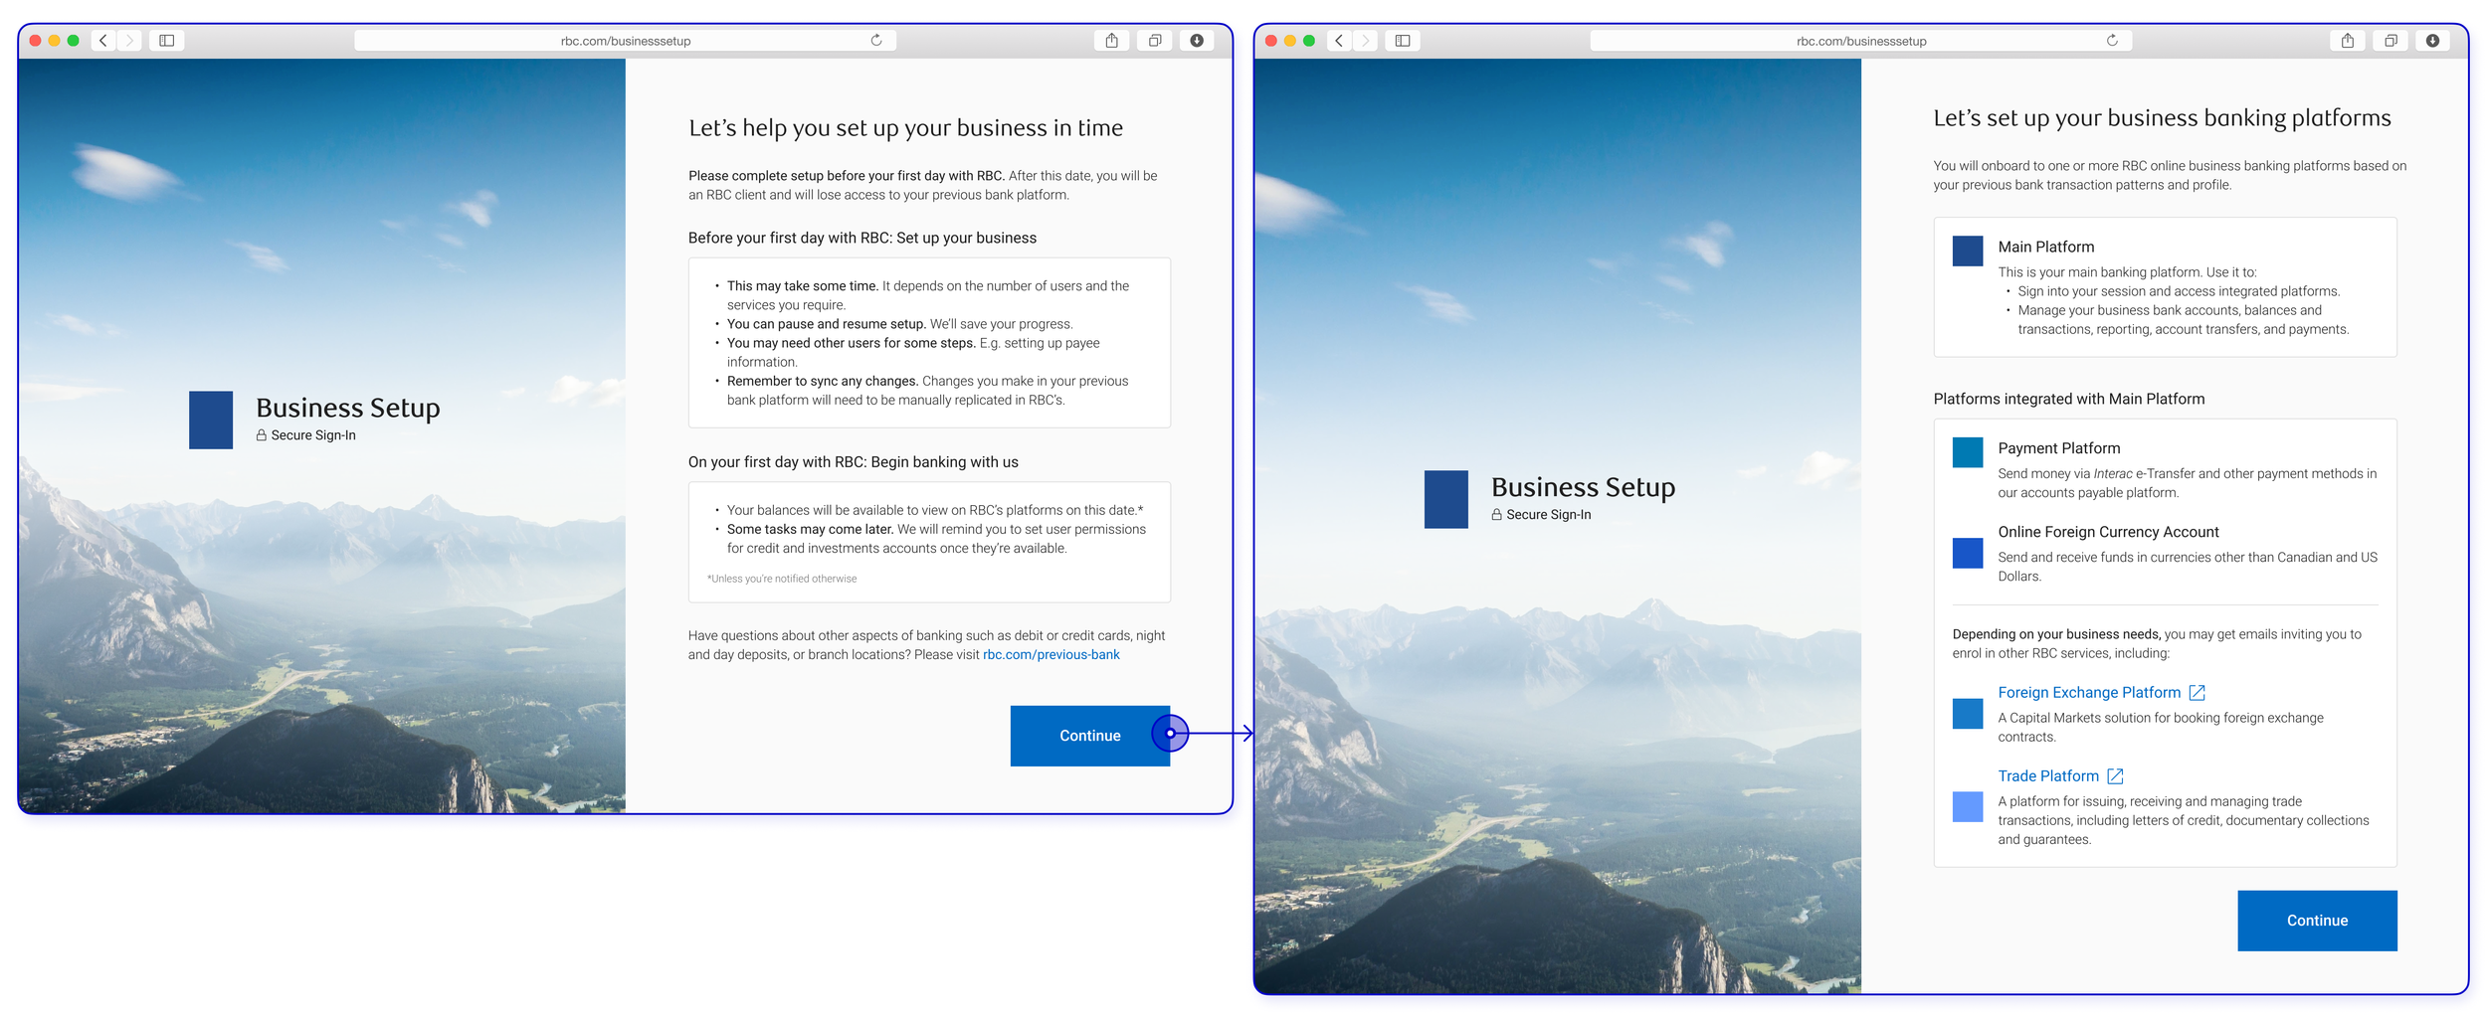
Task: Toggle the sidebar in left browser window
Action: [x=167, y=41]
